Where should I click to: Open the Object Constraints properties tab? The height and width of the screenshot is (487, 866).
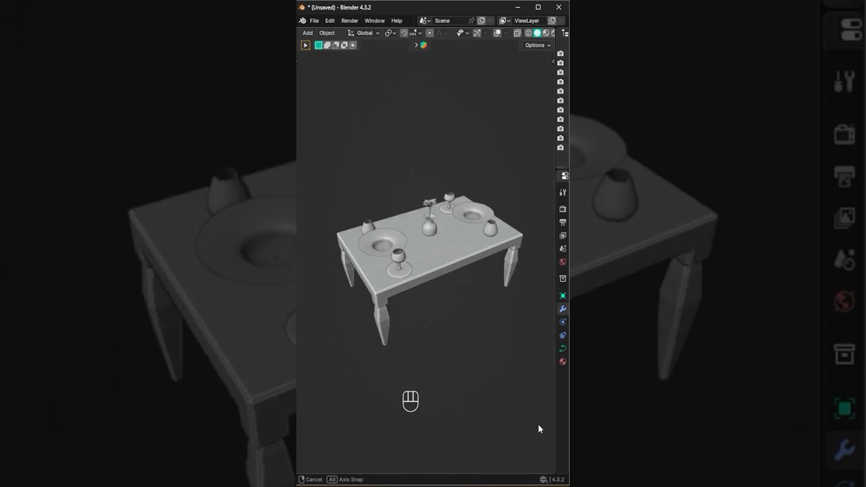(x=562, y=335)
